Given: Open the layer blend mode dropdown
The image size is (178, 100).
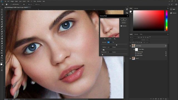Looking at the screenshot, I should click(135, 40).
